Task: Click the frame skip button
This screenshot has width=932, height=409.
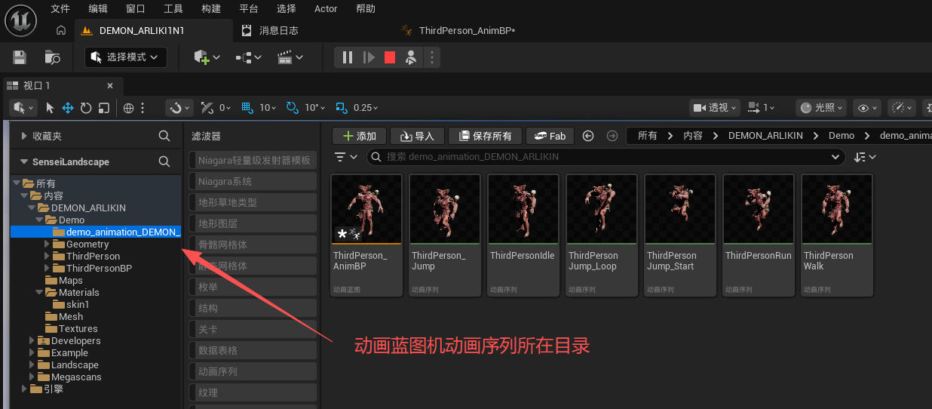Action: tap(369, 57)
